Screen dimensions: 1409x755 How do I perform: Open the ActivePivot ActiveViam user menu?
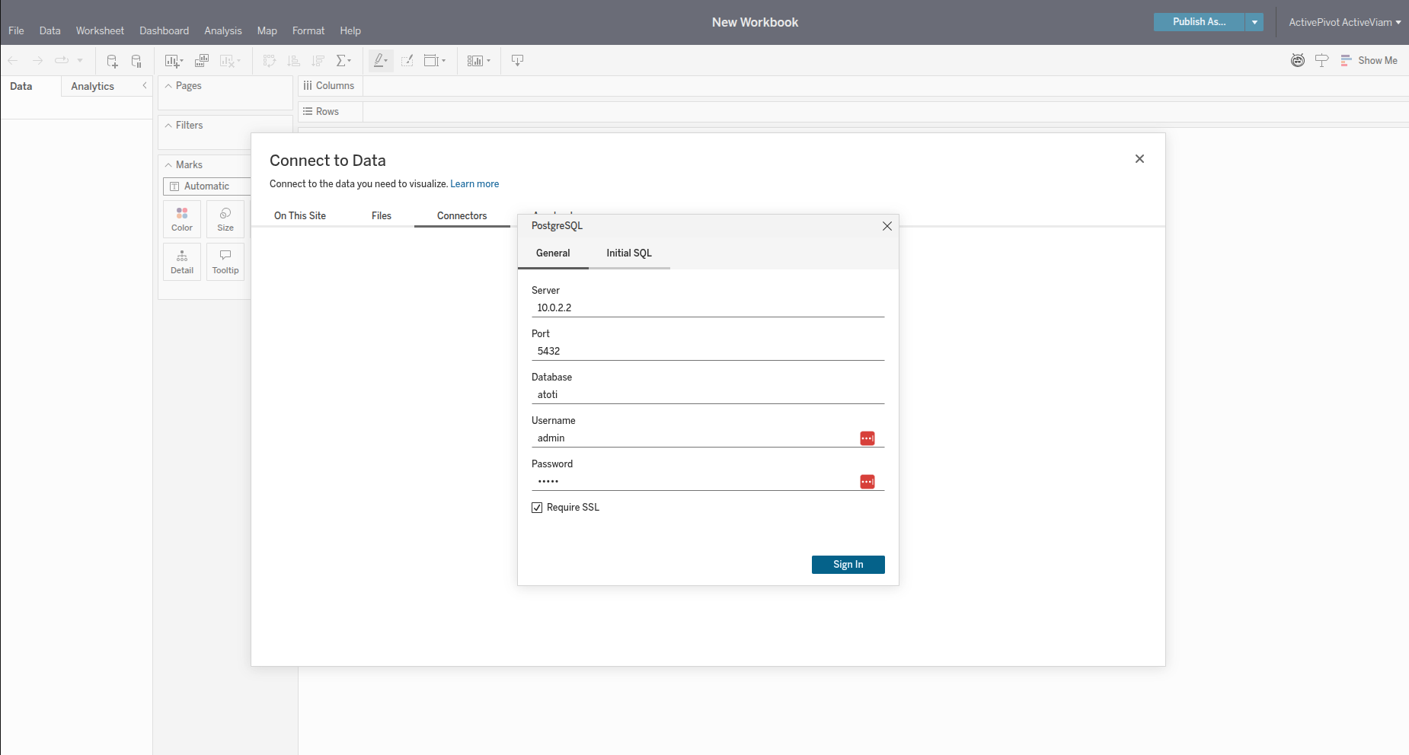tap(1344, 22)
